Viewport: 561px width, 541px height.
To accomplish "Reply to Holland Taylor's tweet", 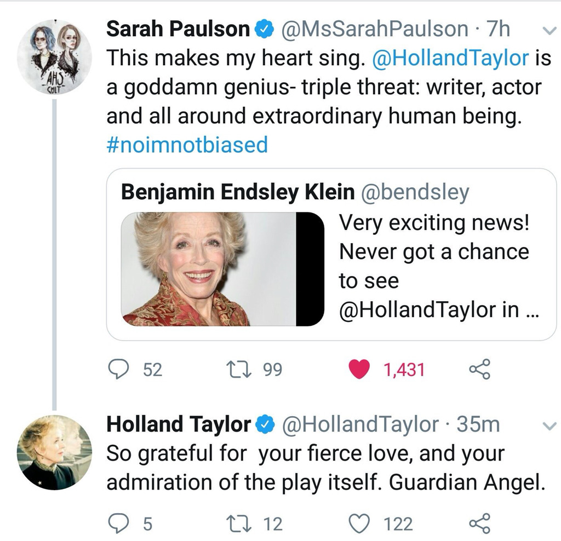I will point(117,525).
